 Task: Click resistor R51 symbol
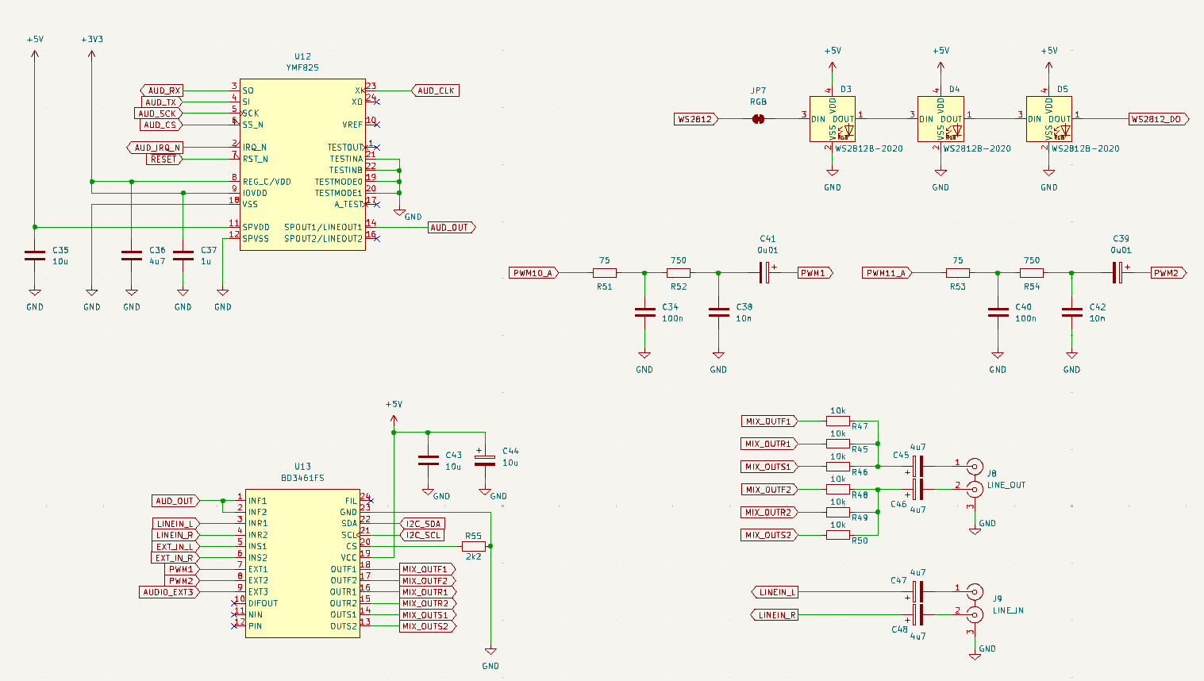pyautogui.click(x=605, y=273)
